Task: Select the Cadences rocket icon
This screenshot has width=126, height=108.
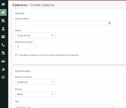Action: [3, 13]
